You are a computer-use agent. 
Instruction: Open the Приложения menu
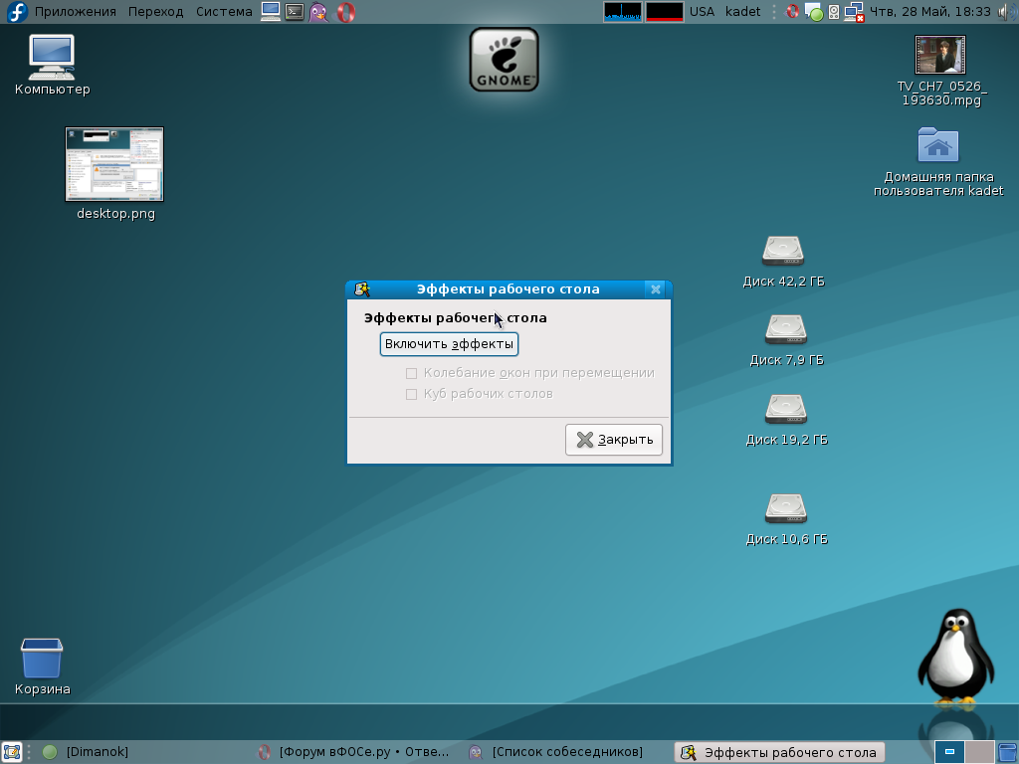[75, 12]
